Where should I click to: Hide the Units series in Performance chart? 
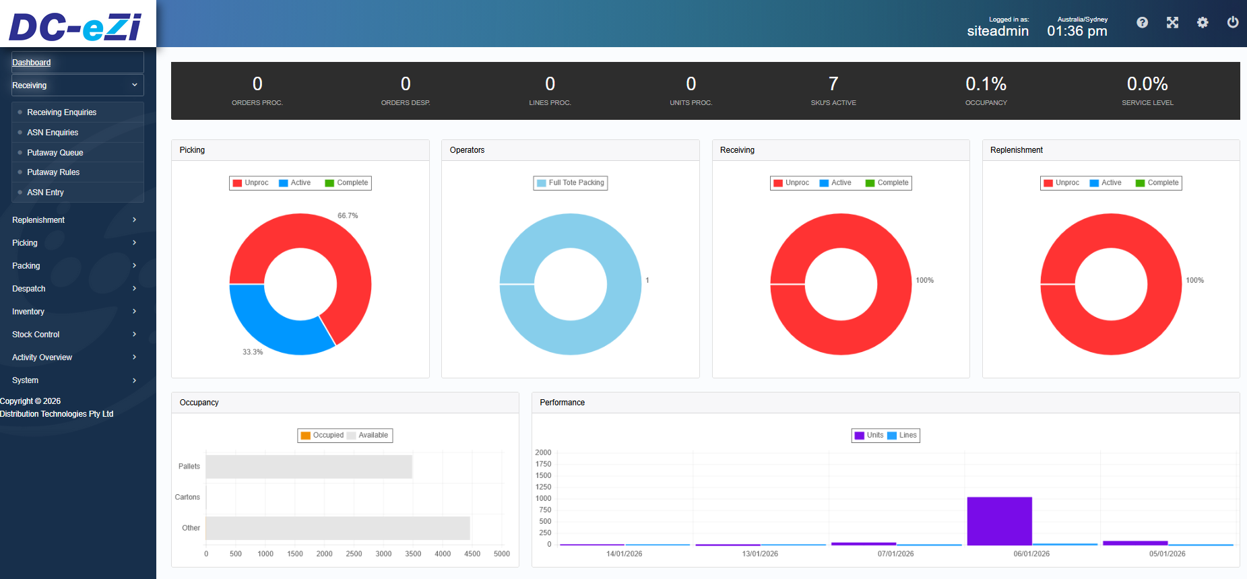[868, 435]
